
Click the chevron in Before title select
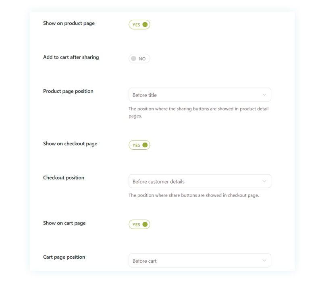tap(264, 95)
